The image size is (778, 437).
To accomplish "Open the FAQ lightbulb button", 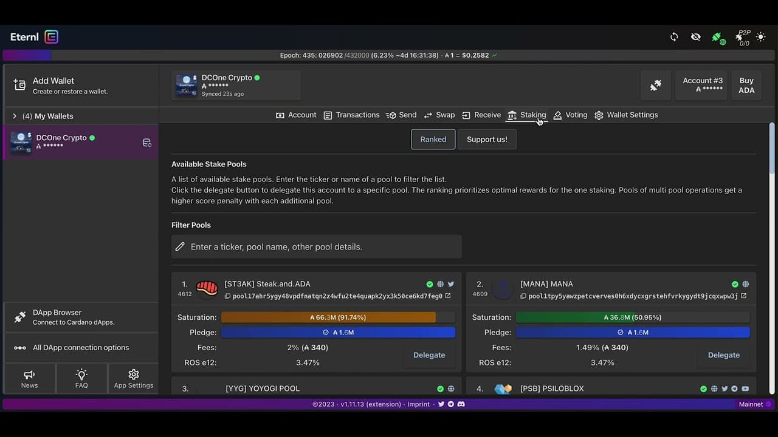I will click(81, 379).
